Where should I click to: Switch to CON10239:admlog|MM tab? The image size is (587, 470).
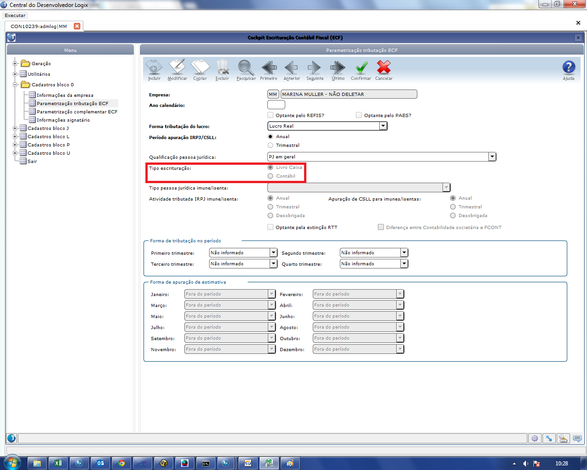39,26
